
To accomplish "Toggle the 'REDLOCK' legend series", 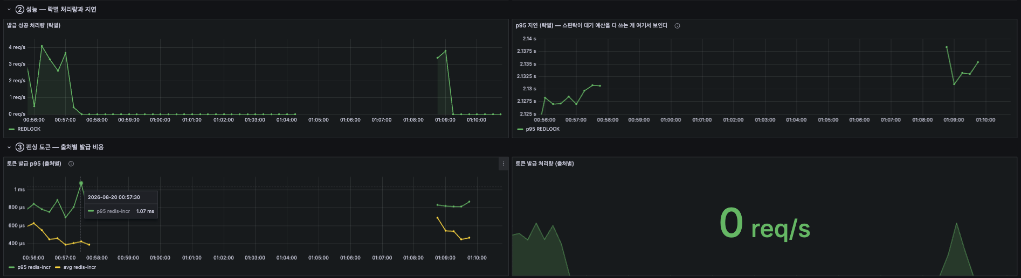I will click(29, 129).
